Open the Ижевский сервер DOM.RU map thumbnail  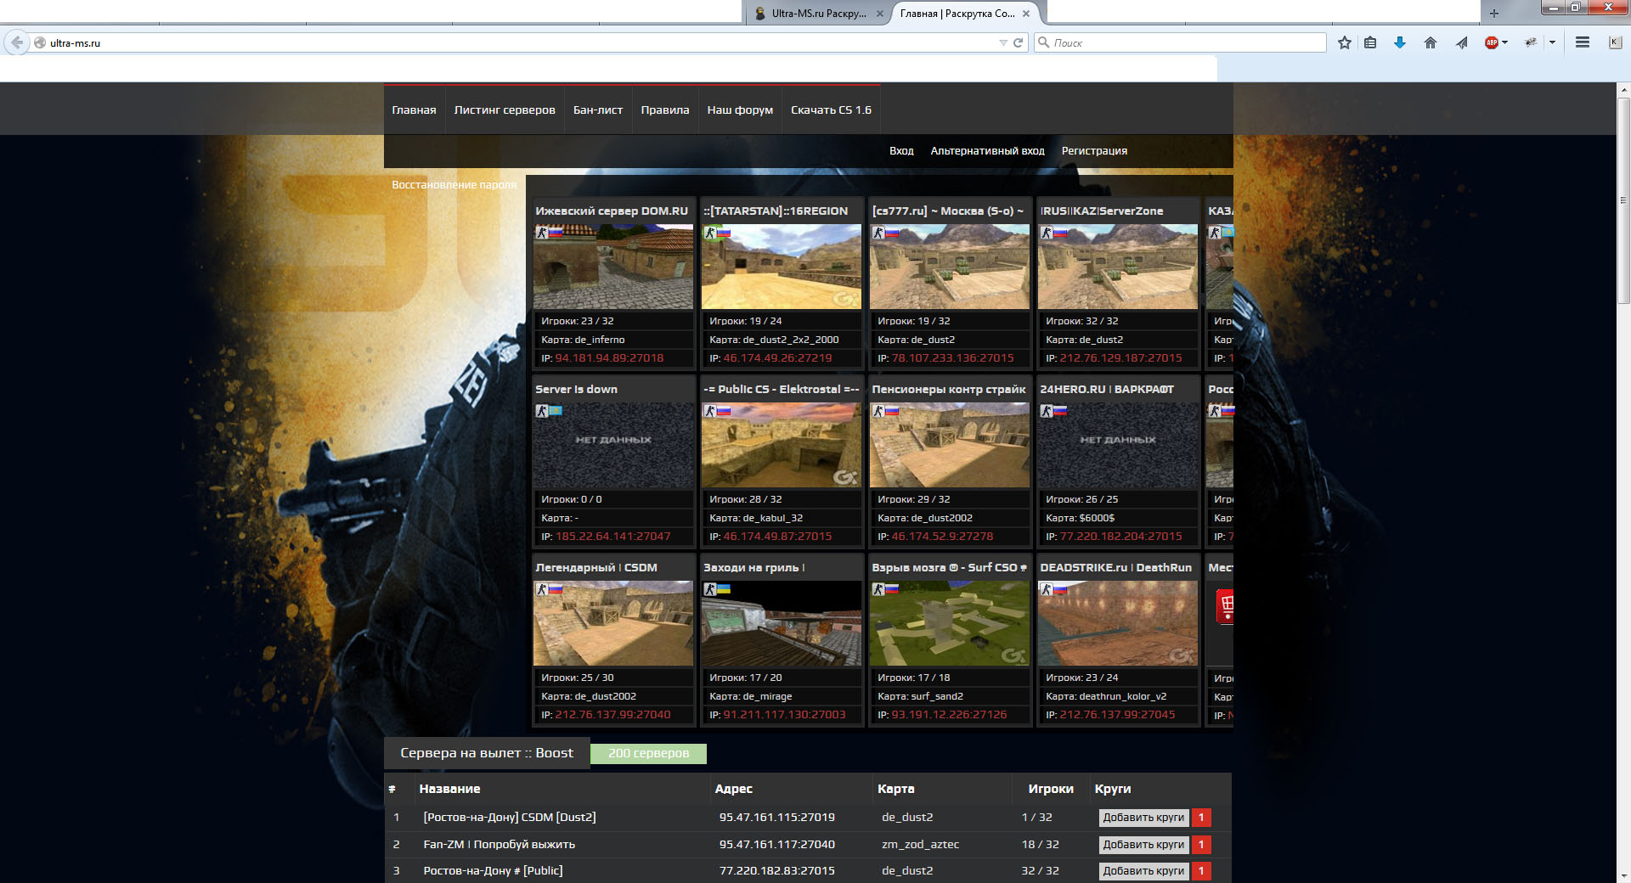tap(613, 267)
